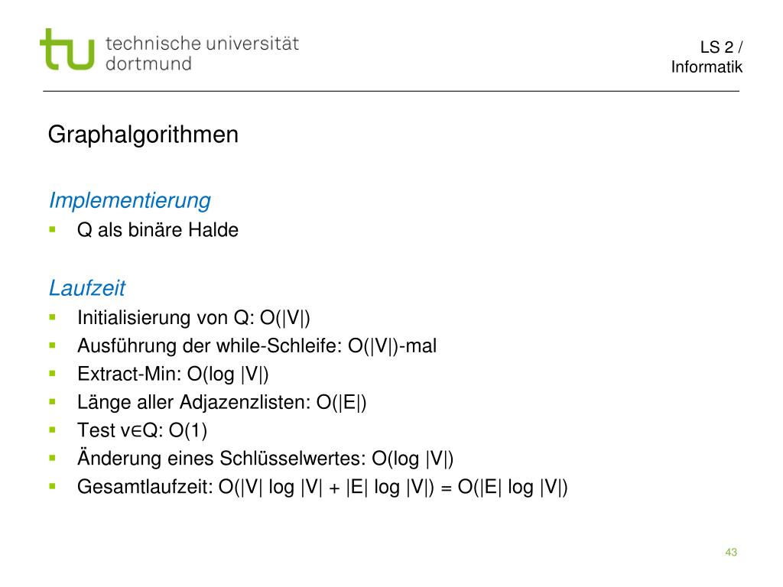Click the slide page number 43
The width and height of the screenshot is (783, 587).
coord(731,552)
